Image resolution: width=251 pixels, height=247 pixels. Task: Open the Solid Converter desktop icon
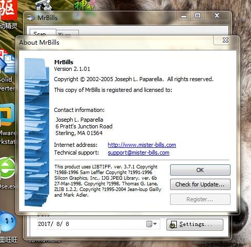[7, 70]
